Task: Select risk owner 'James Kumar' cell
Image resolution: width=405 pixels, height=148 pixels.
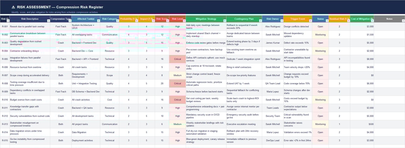Action: pyautogui.click(x=273, y=43)
